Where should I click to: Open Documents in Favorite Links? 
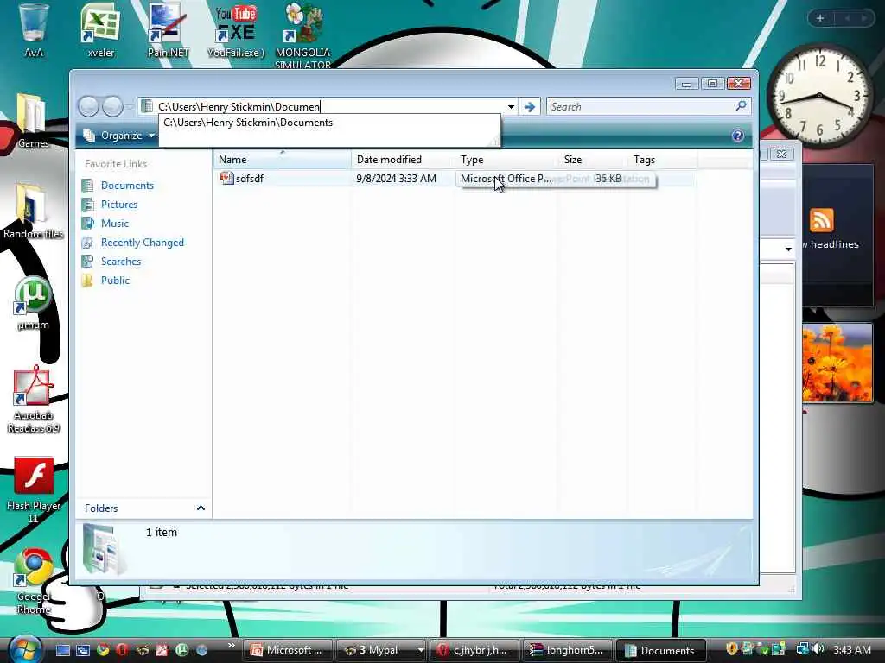click(127, 186)
